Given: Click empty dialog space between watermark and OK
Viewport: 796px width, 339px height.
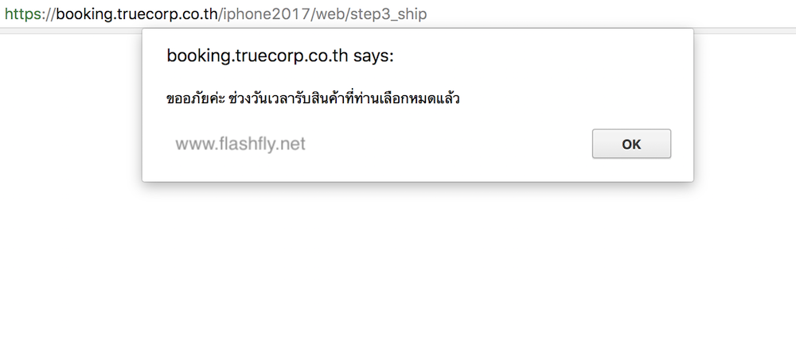Looking at the screenshot, I should point(446,144).
